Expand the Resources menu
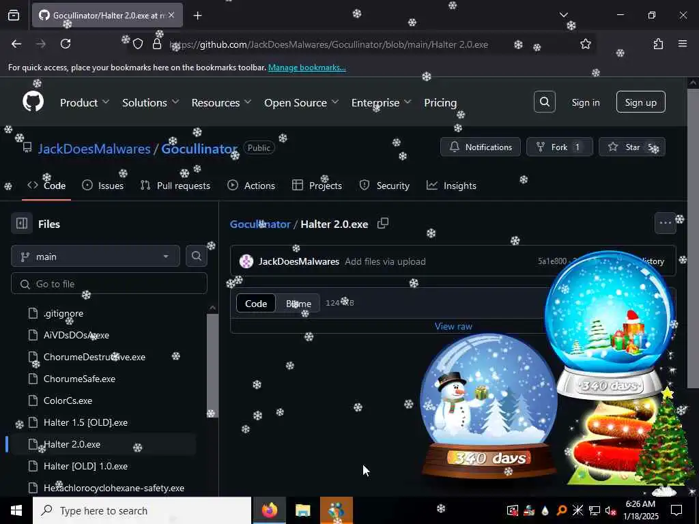 click(x=222, y=102)
